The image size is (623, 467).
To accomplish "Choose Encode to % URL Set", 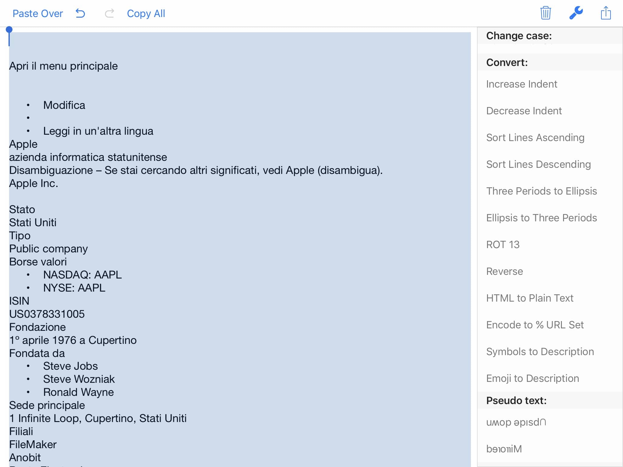I will [534, 325].
